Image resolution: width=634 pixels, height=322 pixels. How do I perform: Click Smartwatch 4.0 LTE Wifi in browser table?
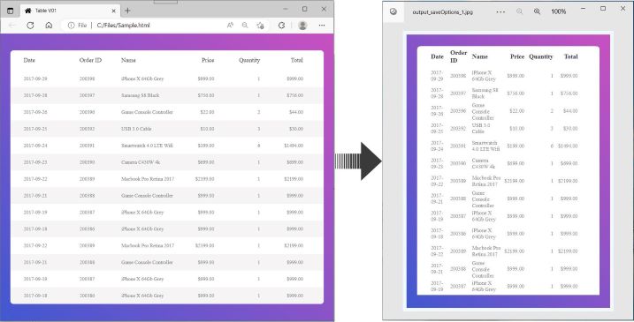click(147, 146)
